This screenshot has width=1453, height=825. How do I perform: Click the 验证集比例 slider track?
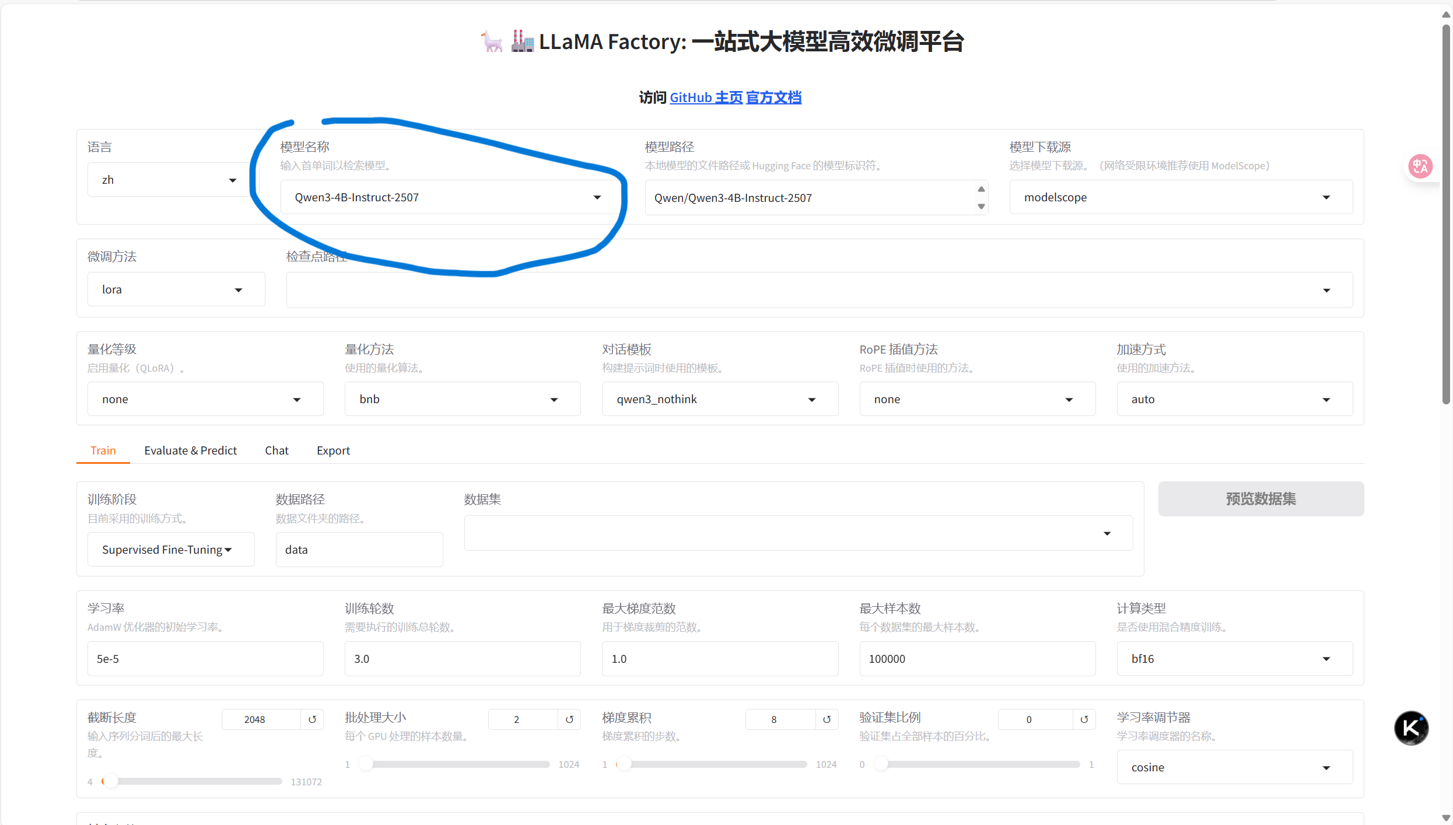[x=977, y=764]
